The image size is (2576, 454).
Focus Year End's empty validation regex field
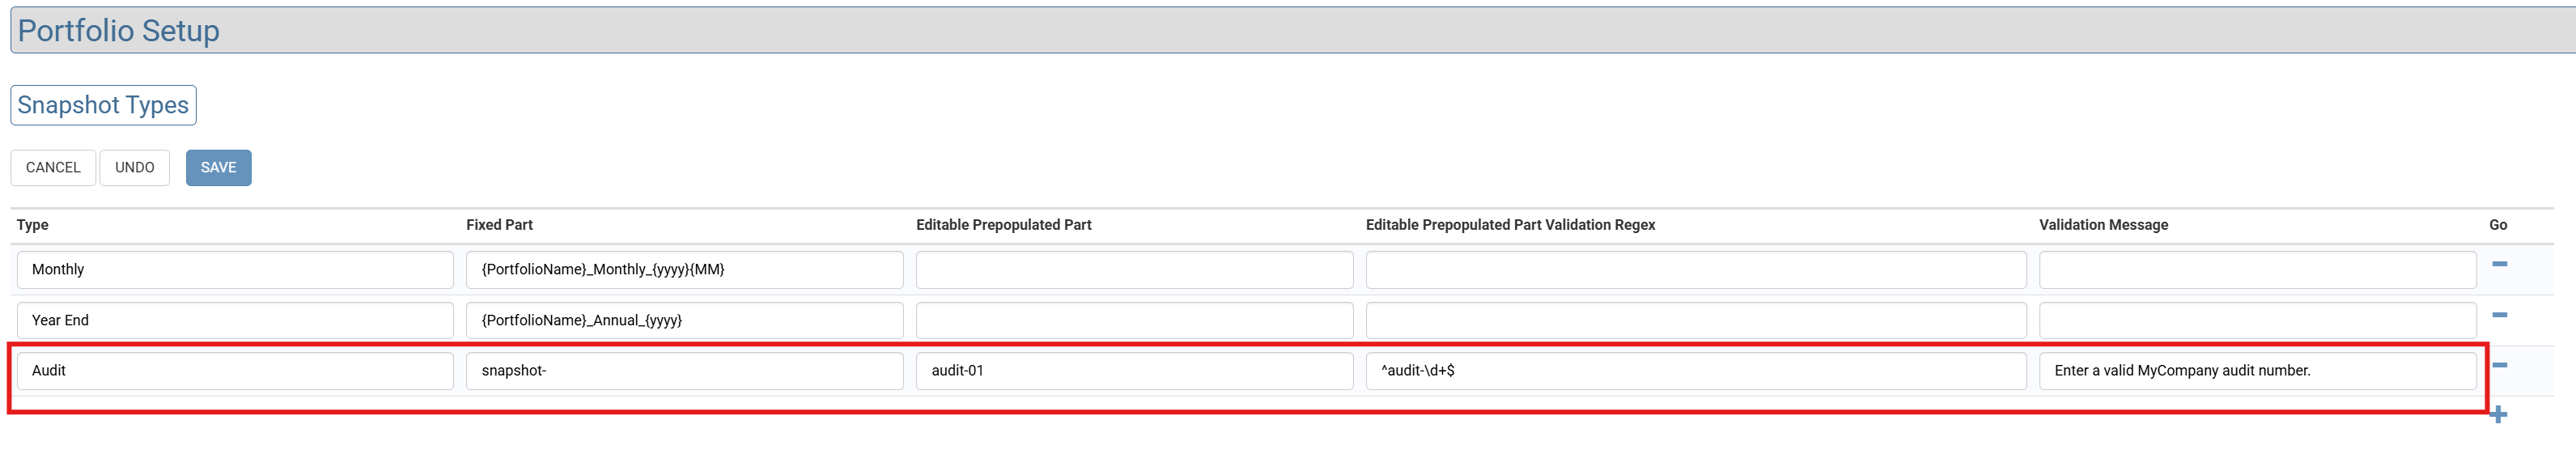pyautogui.click(x=1695, y=320)
